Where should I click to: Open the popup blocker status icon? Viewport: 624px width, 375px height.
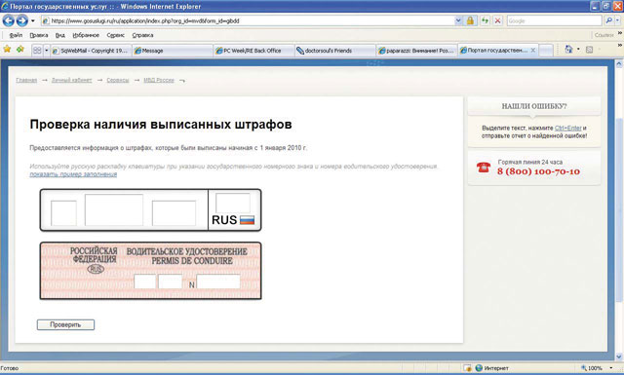tap(467, 368)
